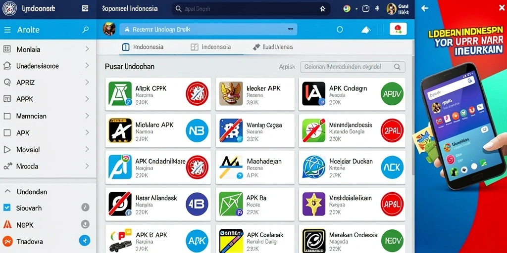Click the red rose button in blue toolbar
The width and height of the screenshot is (507, 253).
point(398,29)
